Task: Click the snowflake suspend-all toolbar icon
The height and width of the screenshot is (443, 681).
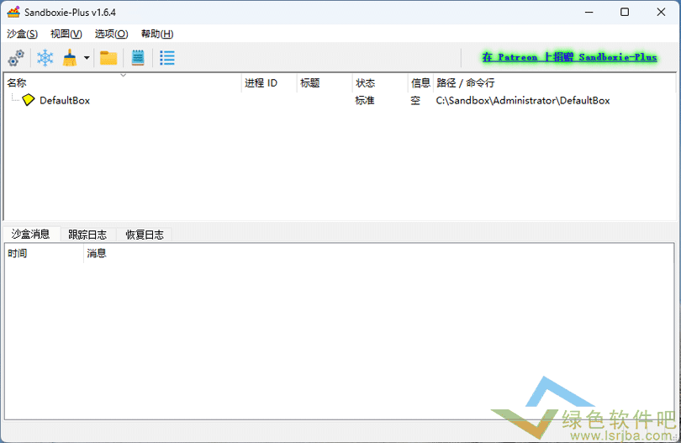Action: 45,58
